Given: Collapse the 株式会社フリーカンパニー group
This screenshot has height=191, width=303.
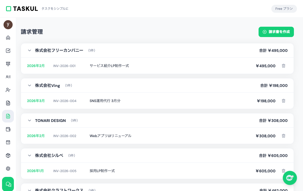Looking at the screenshot, I should pos(30,50).
